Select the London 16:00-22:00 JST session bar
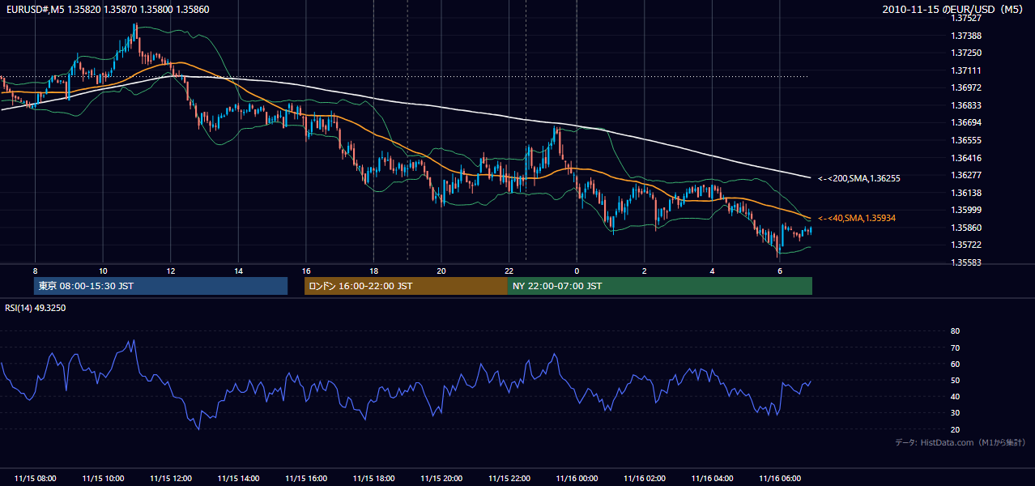Screen dimensions: 1035x486 406,286
